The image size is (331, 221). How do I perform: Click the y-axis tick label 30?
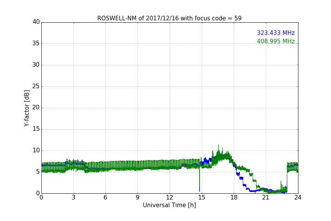coord(36,65)
